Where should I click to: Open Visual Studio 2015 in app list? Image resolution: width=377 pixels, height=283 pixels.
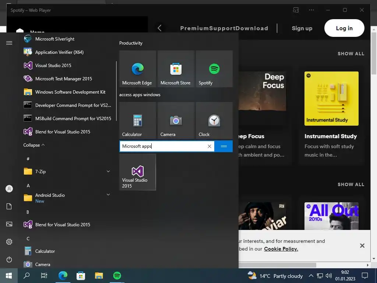click(x=67, y=66)
